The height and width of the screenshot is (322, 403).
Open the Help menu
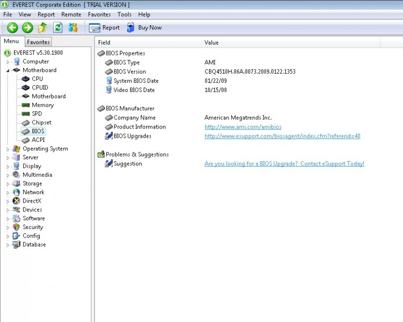[144, 15]
